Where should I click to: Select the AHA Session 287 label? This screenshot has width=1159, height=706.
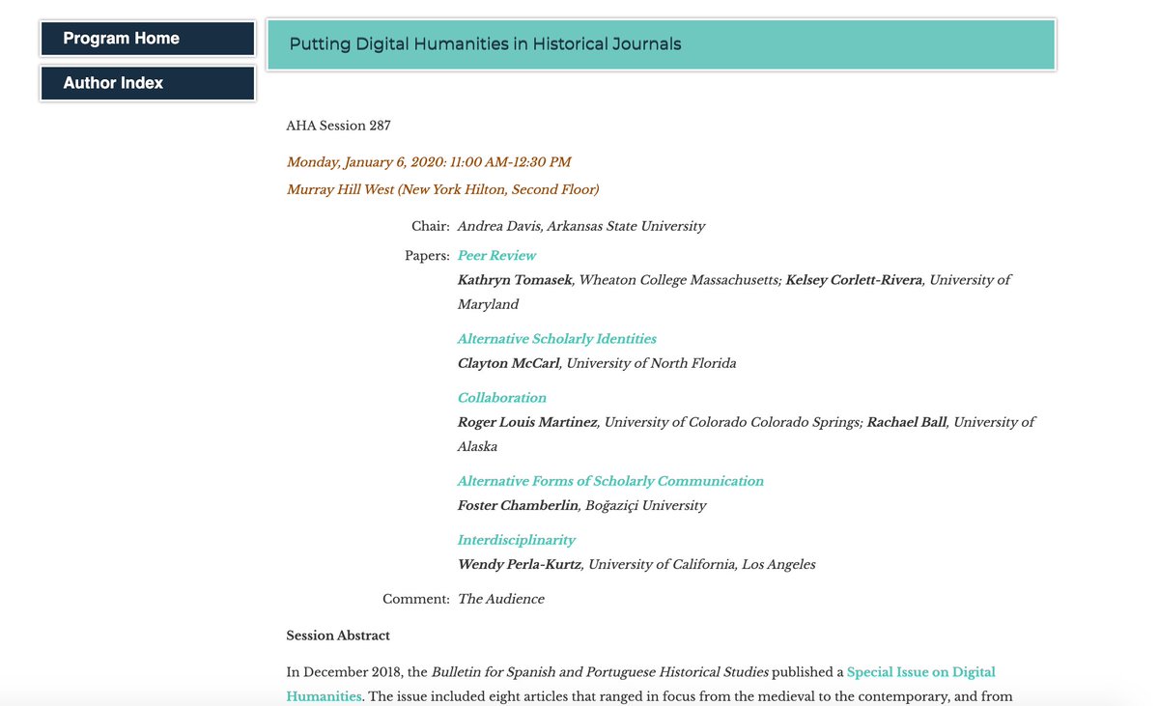338,125
